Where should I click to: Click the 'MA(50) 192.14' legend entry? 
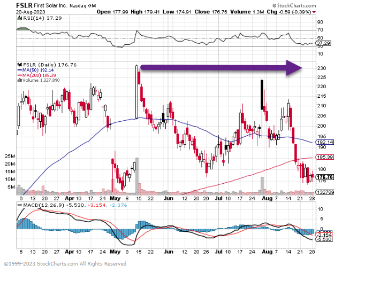(x=35, y=70)
